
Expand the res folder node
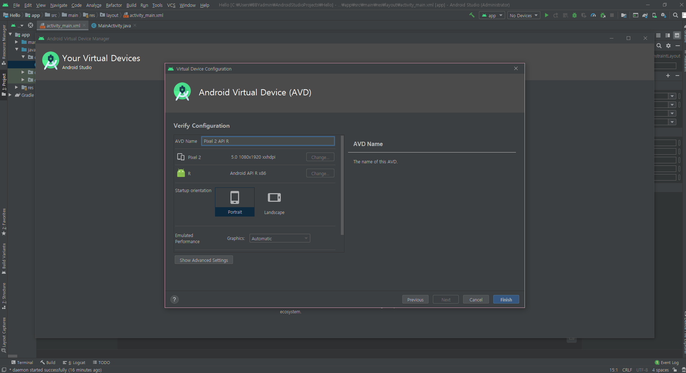(17, 87)
